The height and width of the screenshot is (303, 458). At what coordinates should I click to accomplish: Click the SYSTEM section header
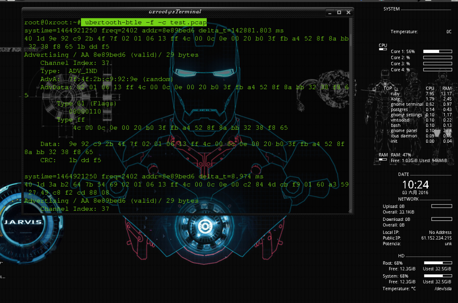tap(391, 9)
